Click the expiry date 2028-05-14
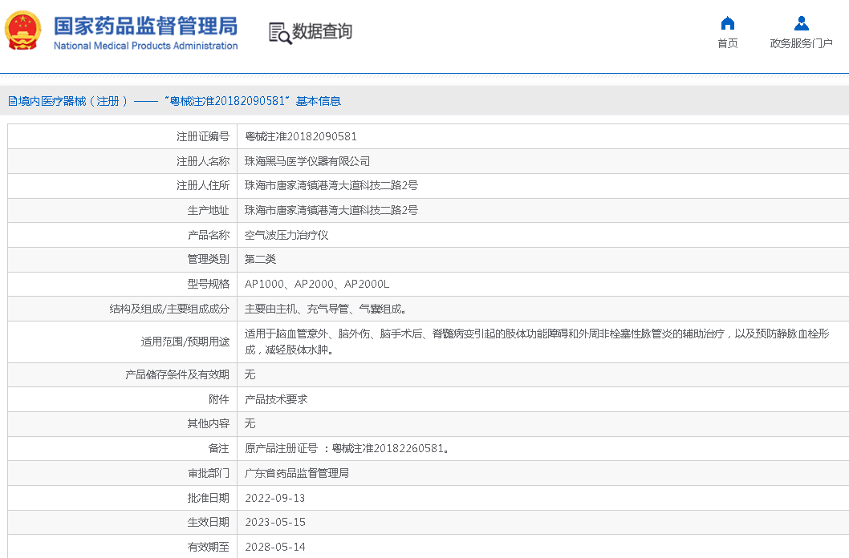Viewport: 849px width, 558px height. click(x=274, y=547)
